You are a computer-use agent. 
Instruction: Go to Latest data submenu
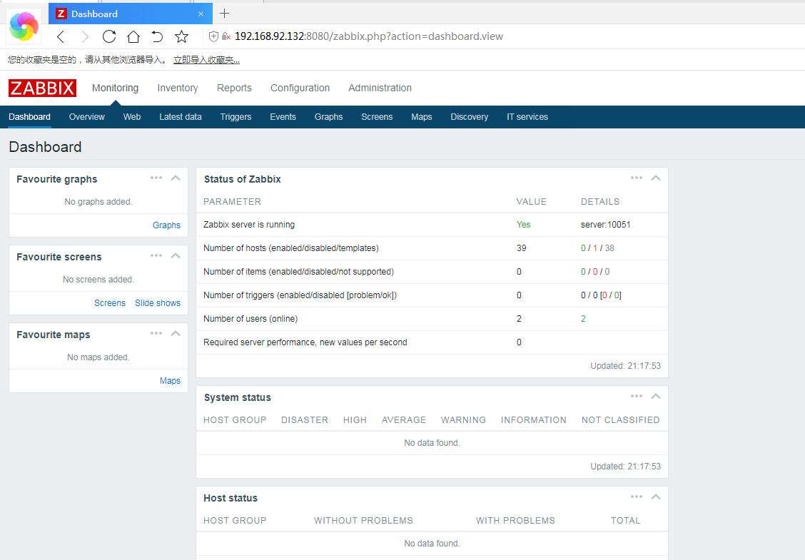(181, 117)
